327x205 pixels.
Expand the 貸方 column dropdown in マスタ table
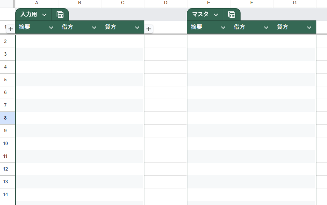309,27
